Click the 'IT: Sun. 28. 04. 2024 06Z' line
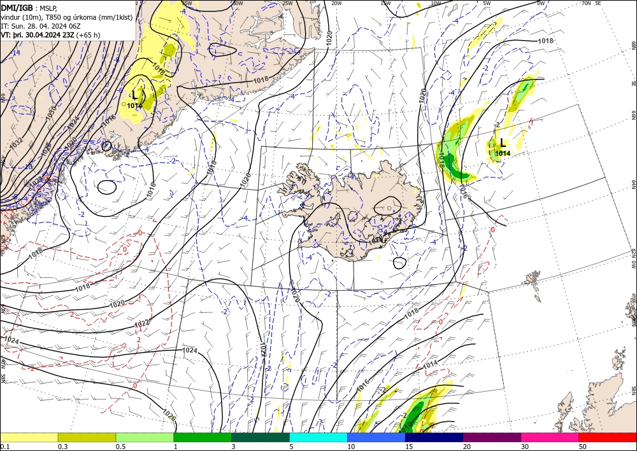Screen dimensions: 637x451 coord(41,25)
